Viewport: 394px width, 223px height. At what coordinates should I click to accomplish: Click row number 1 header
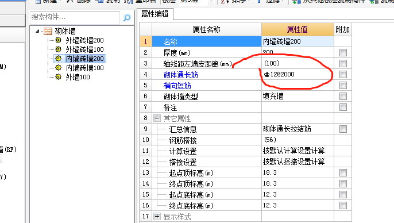146,41
